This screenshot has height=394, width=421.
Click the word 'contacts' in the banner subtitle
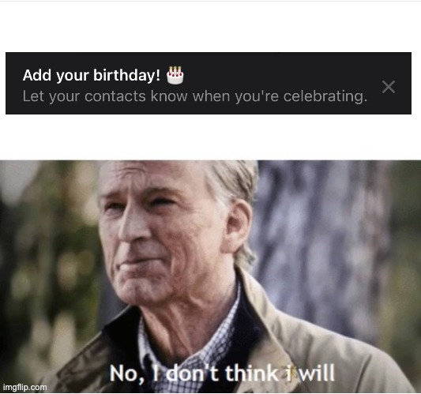[x=115, y=96]
